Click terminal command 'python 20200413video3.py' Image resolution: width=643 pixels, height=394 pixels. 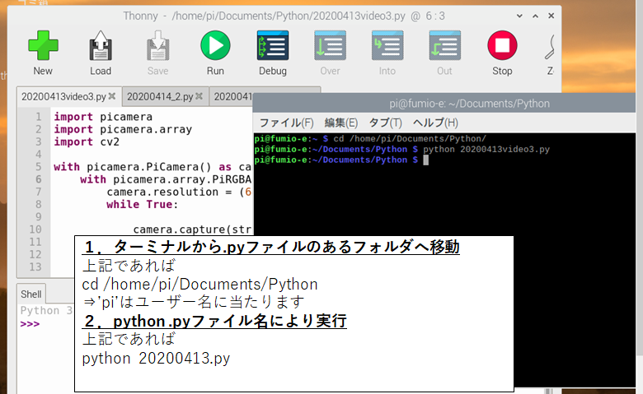coord(486,150)
